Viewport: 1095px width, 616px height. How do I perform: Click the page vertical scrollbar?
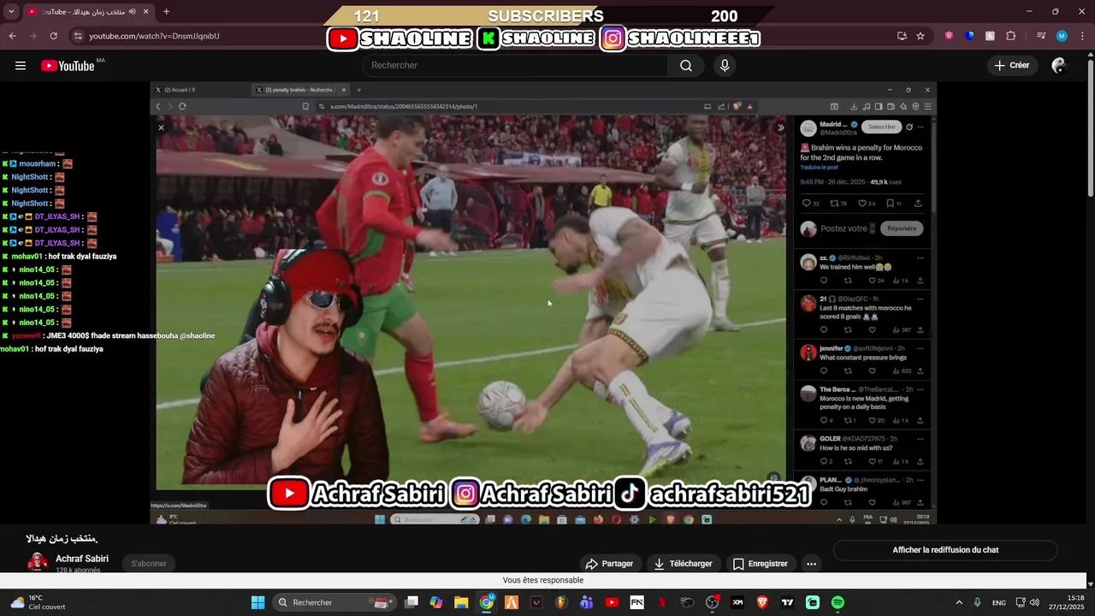pos(1090,128)
